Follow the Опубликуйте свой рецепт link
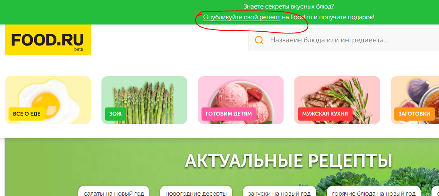This screenshot has height=196, width=439. click(x=242, y=17)
